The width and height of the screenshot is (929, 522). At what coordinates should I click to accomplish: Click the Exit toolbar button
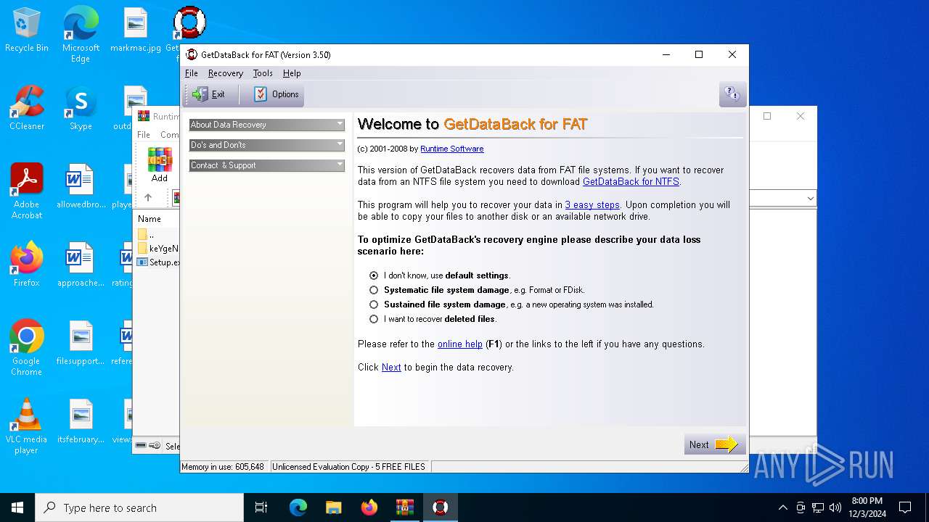(x=209, y=94)
